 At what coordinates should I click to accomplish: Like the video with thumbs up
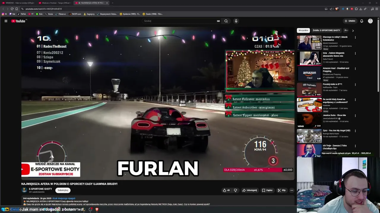pyautogui.click(x=226, y=190)
